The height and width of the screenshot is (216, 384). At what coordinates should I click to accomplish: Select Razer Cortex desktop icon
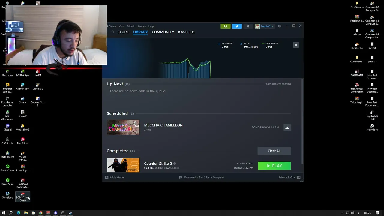pos(7,168)
